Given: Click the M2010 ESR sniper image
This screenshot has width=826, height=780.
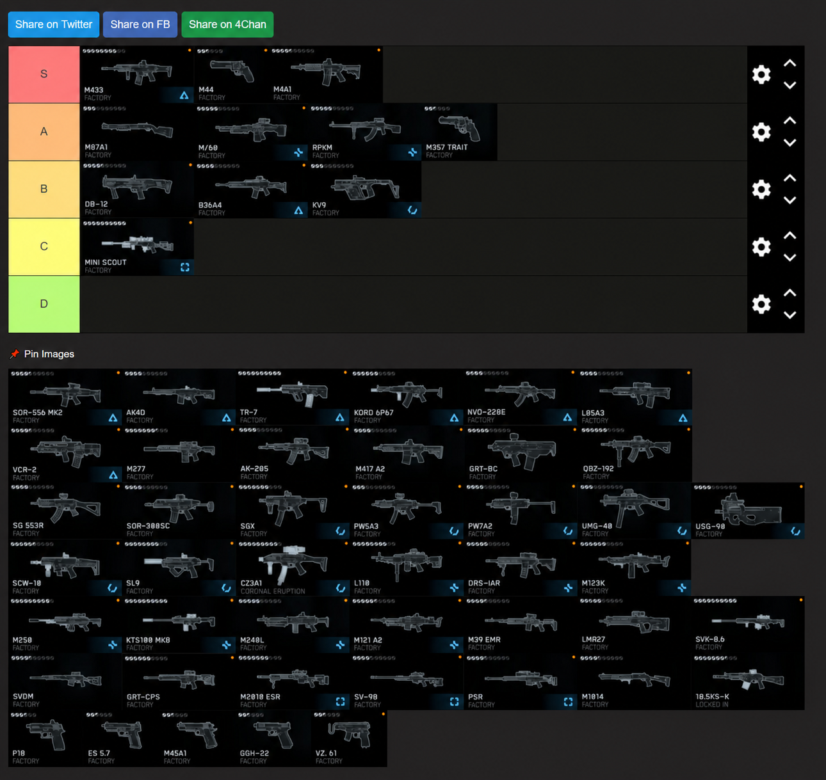Looking at the screenshot, I should [293, 681].
